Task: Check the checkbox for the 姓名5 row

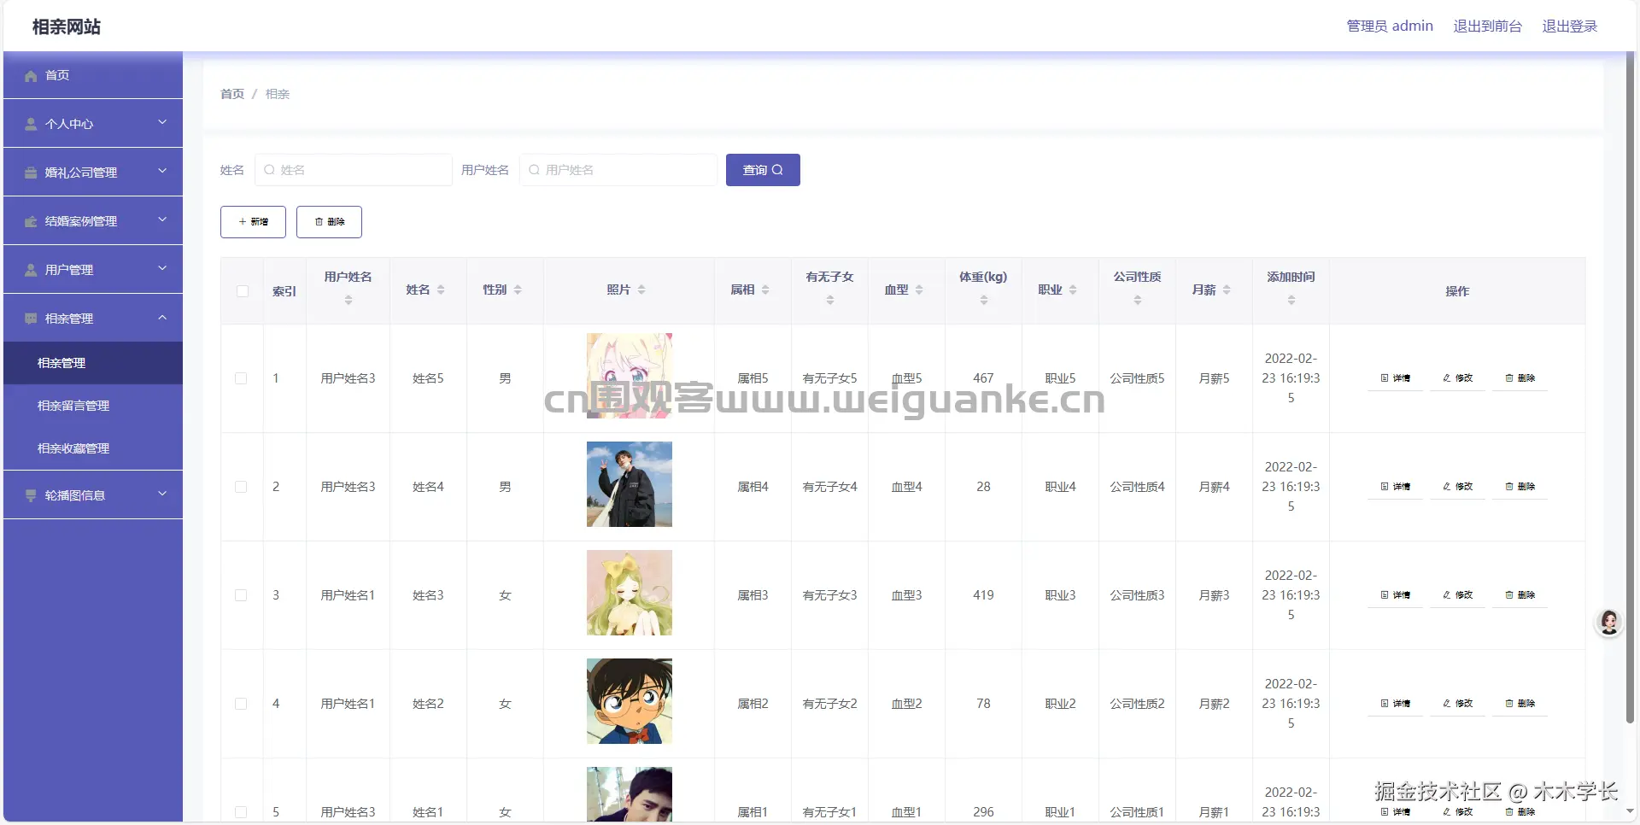Action: click(x=241, y=378)
